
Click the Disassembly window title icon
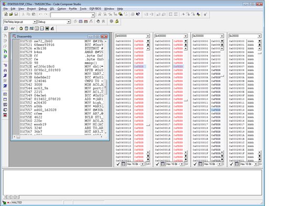click(14, 36)
